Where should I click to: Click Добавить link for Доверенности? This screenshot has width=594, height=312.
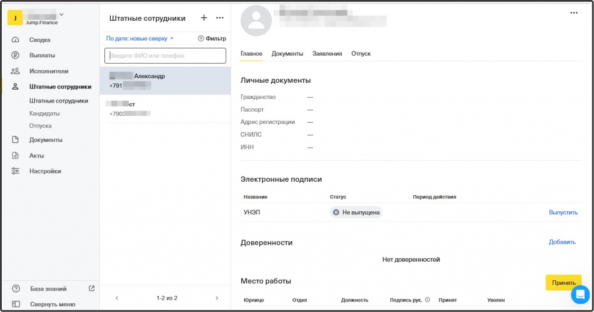click(x=562, y=242)
